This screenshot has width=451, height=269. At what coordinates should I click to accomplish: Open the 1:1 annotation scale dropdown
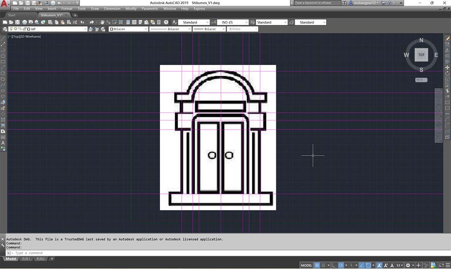pos(400,265)
